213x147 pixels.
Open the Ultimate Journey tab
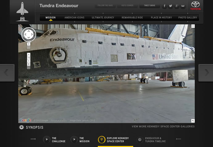[x=103, y=17]
